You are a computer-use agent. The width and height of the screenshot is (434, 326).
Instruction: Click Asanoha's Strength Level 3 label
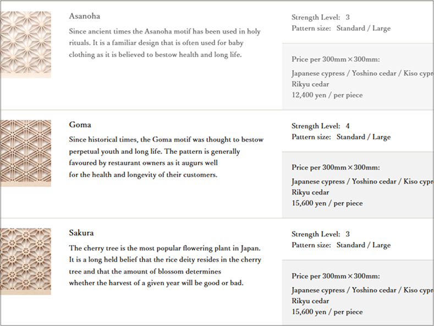tap(321, 18)
